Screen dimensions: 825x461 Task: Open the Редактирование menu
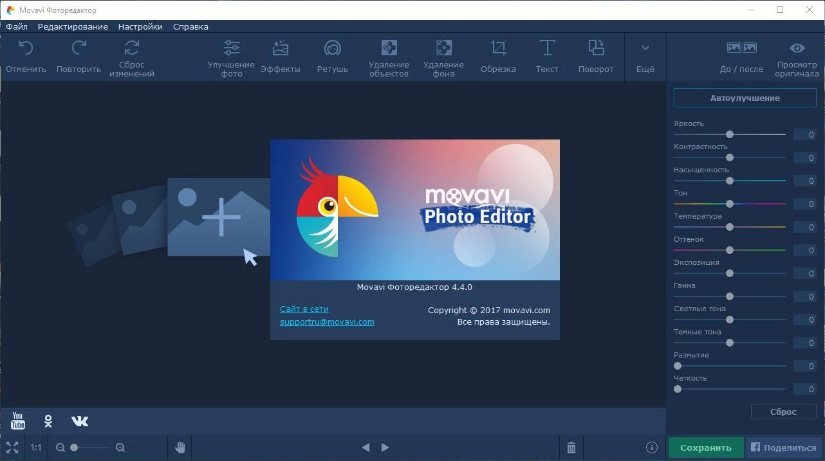tap(73, 26)
